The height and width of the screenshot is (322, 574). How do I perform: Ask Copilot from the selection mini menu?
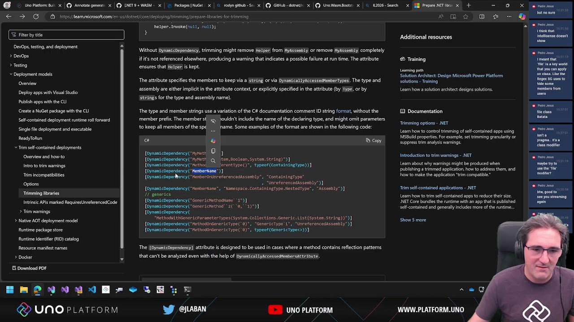click(213, 141)
